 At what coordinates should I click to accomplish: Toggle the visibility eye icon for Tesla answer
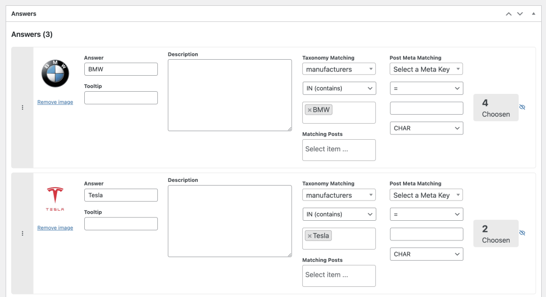[522, 233]
